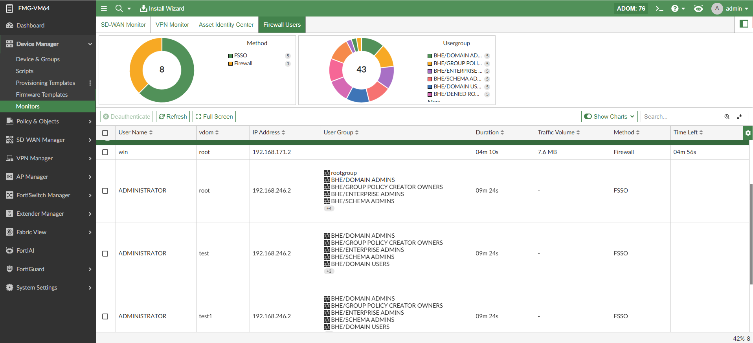
Task: Switch to the VPN Monitor tab
Action: tap(172, 24)
